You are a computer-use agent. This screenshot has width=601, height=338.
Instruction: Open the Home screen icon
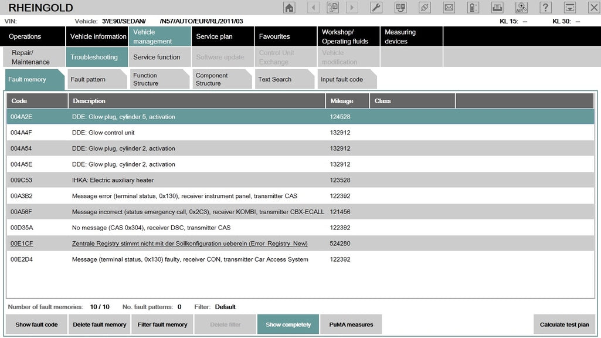[289, 7]
